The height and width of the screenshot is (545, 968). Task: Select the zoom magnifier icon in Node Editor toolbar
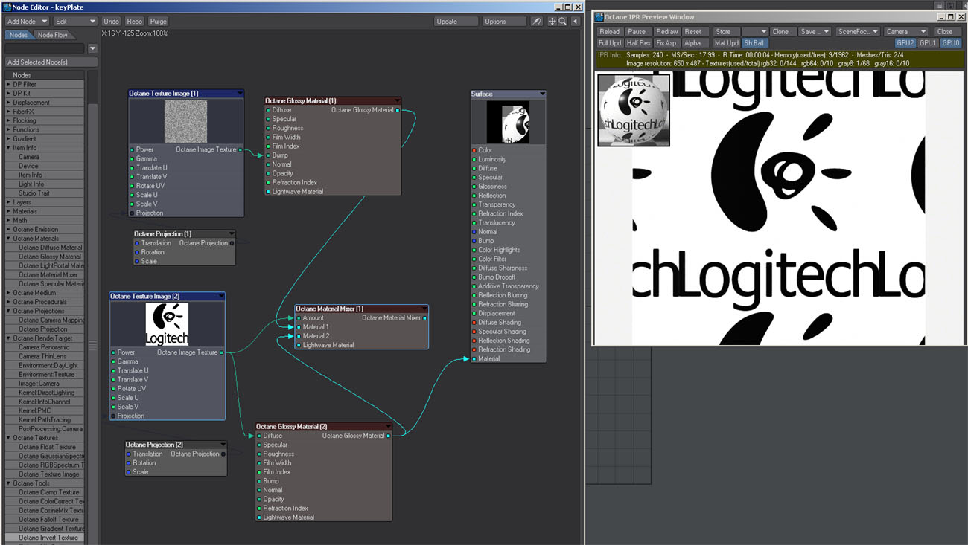(563, 22)
